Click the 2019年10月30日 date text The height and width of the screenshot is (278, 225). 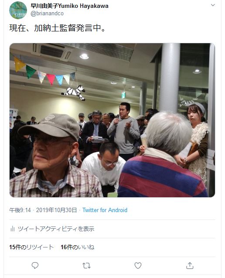tap(57, 210)
